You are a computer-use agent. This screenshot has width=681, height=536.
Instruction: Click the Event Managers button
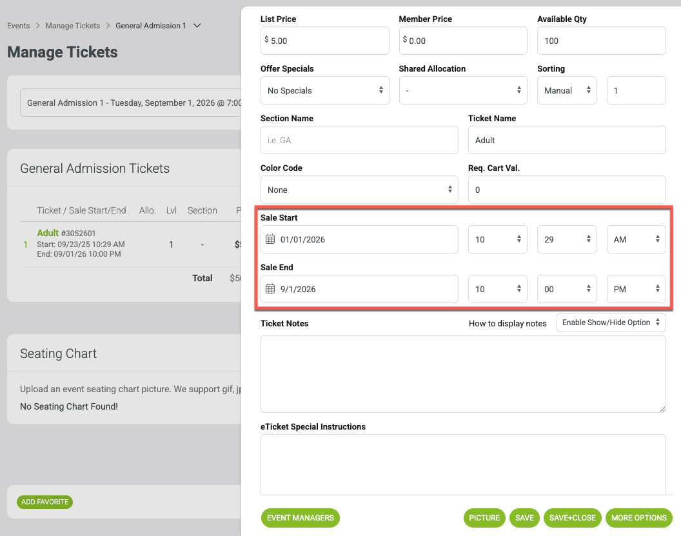[x=300, y=518]
